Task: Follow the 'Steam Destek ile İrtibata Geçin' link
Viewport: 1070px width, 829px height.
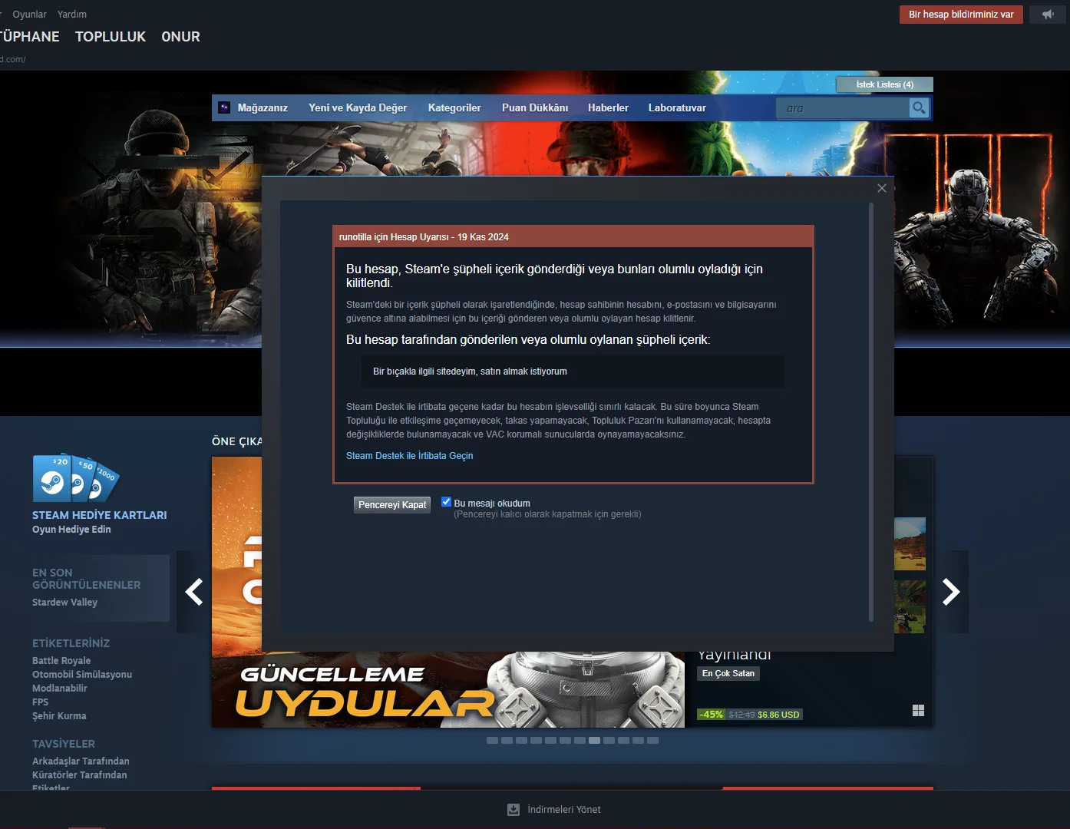Action: click(x=409, y=456)
